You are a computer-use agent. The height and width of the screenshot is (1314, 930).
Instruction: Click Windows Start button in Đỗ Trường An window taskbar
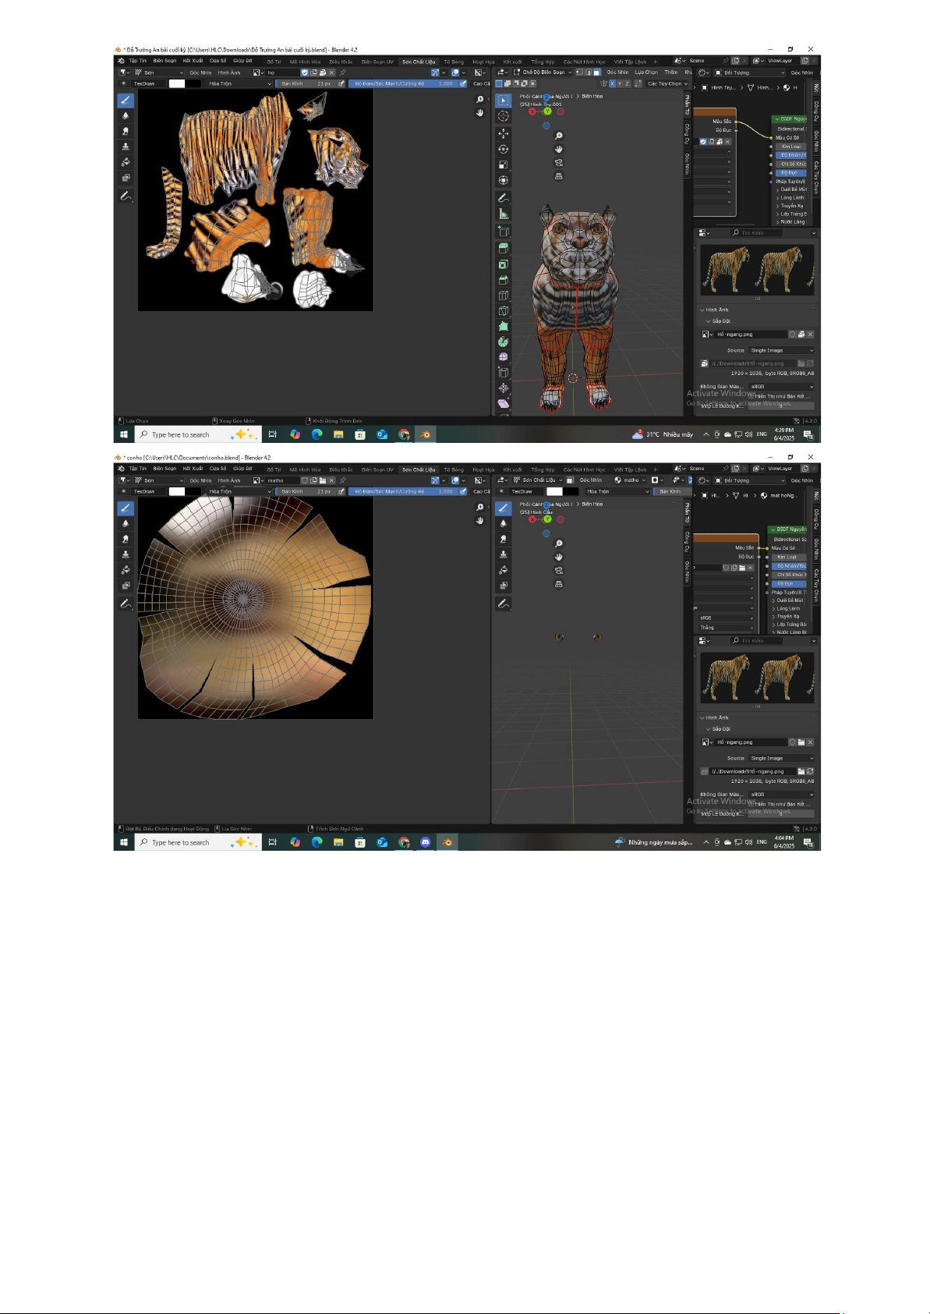pos(123,434)
